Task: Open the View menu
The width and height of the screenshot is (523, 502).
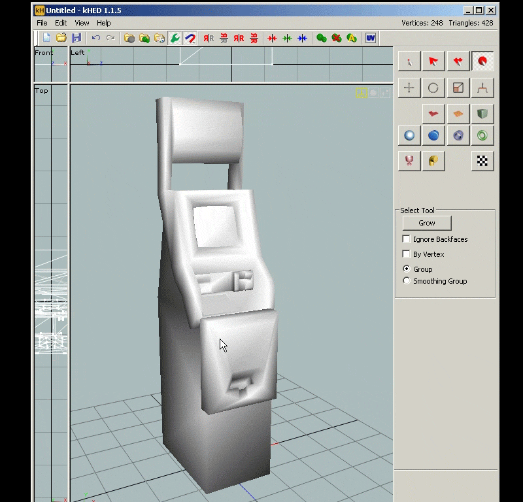Action: coord(82,23)
